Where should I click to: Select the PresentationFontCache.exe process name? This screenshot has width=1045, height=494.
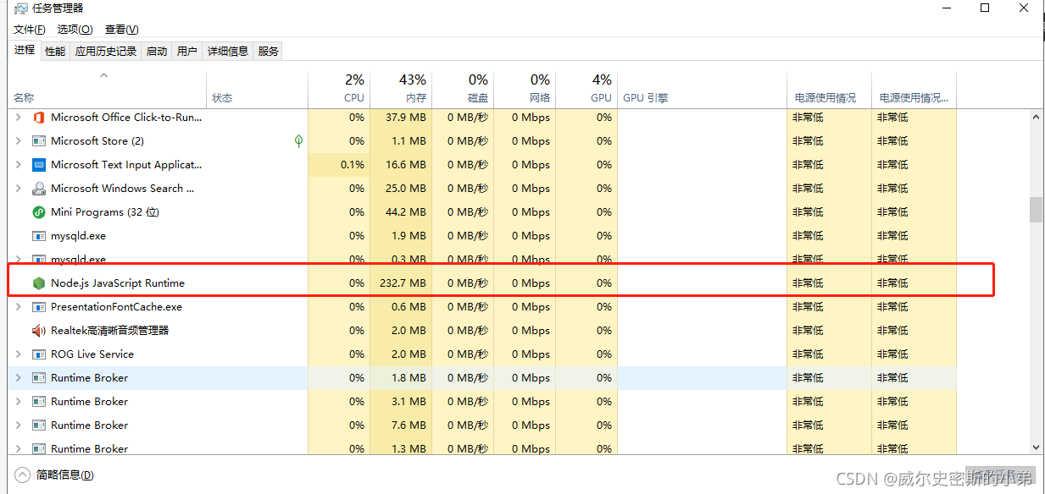[x=116, y=306]
